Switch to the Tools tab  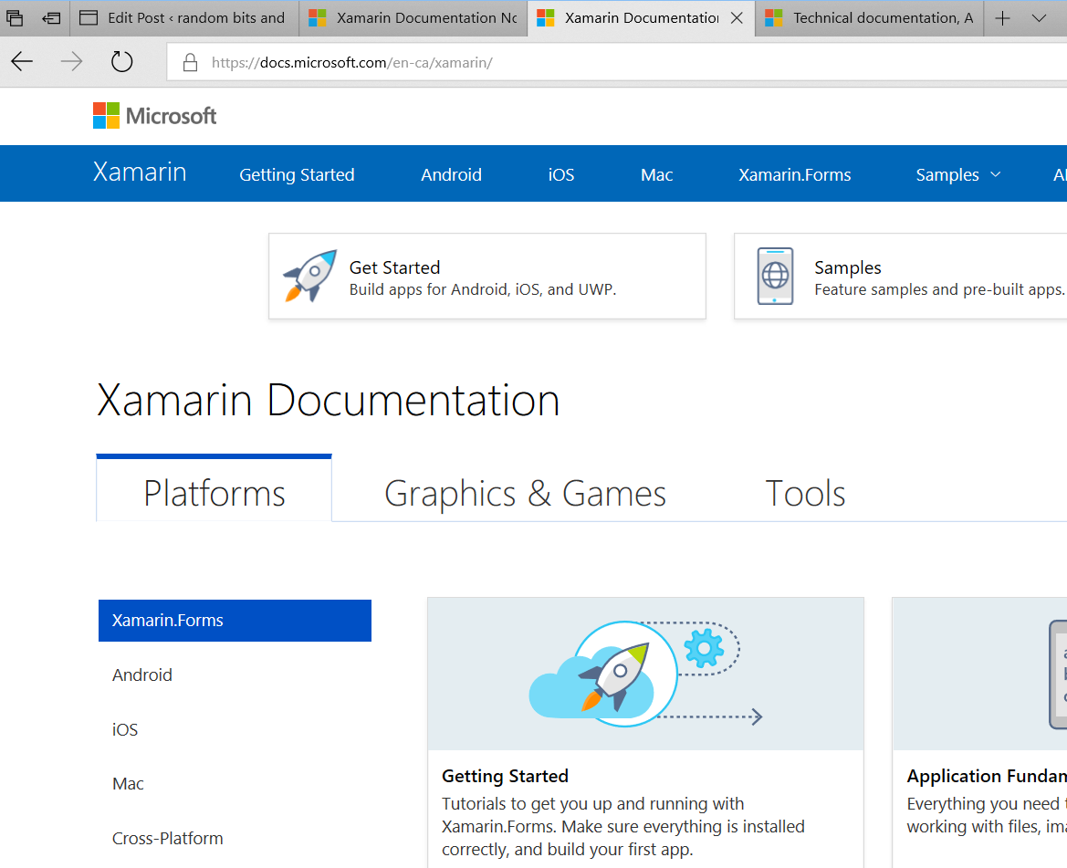pos(805,494)
